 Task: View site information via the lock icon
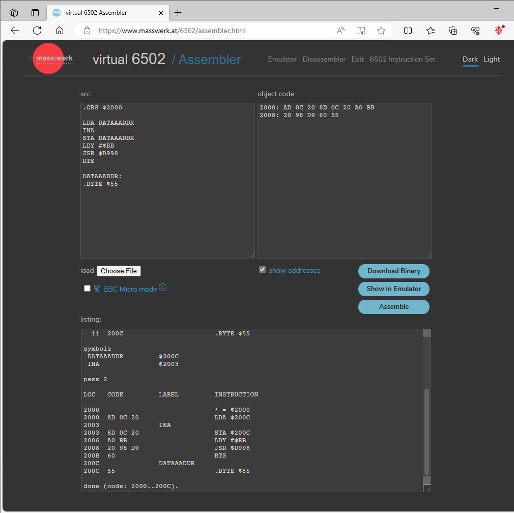(87, 31)
